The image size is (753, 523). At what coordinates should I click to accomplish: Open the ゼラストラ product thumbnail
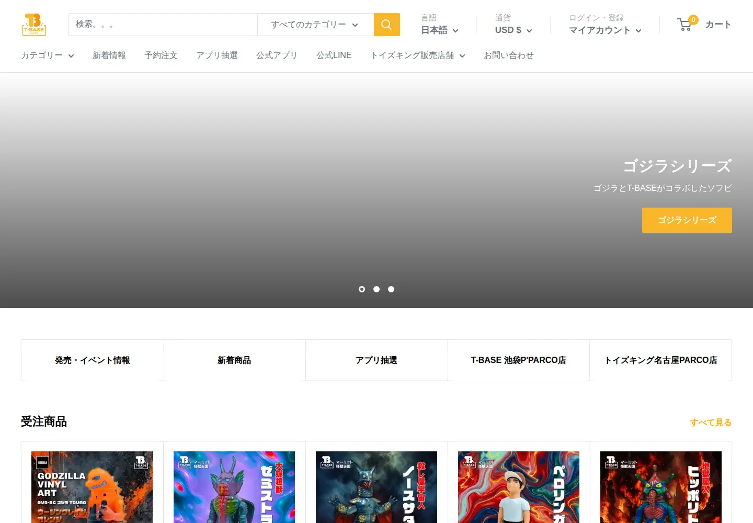point(234,487)
